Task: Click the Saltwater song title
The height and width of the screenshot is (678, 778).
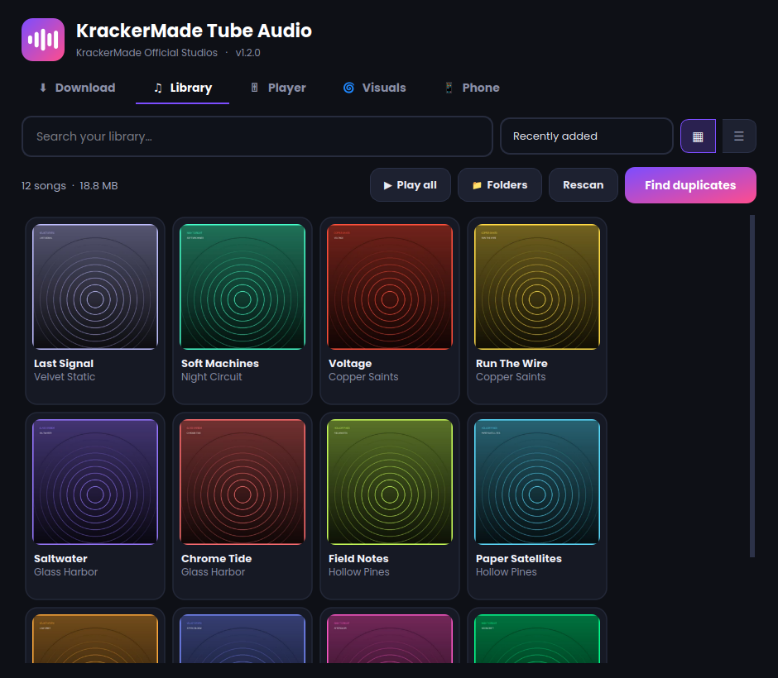Action: [60, 559]
